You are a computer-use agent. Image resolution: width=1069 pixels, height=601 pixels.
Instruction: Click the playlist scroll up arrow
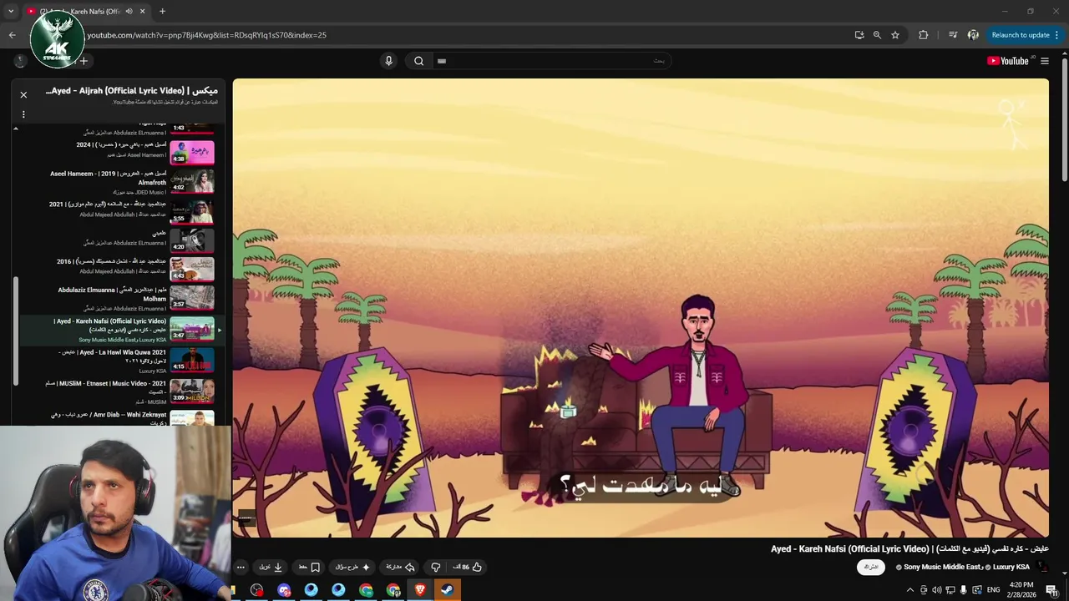[x=16, y=129]
